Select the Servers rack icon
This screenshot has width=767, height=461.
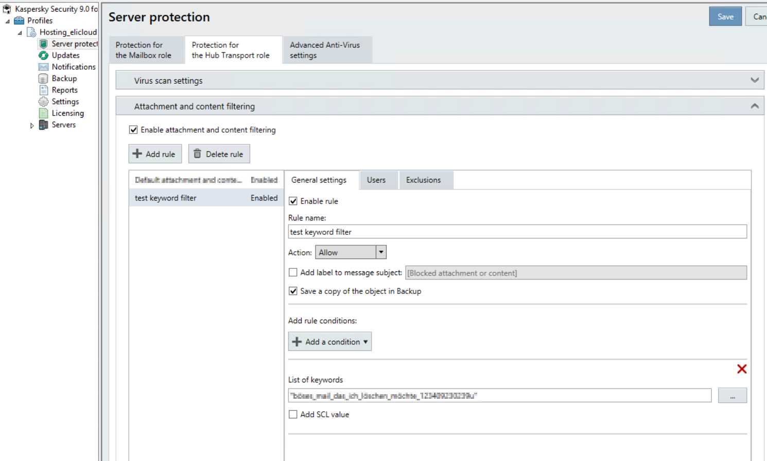[x=44, y=125]
